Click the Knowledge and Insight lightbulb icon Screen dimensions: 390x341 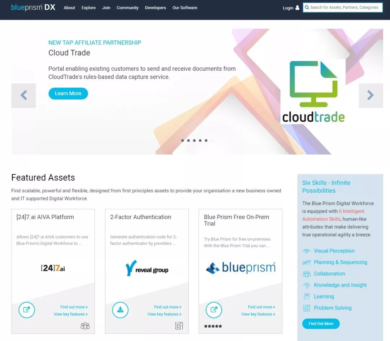307,285
